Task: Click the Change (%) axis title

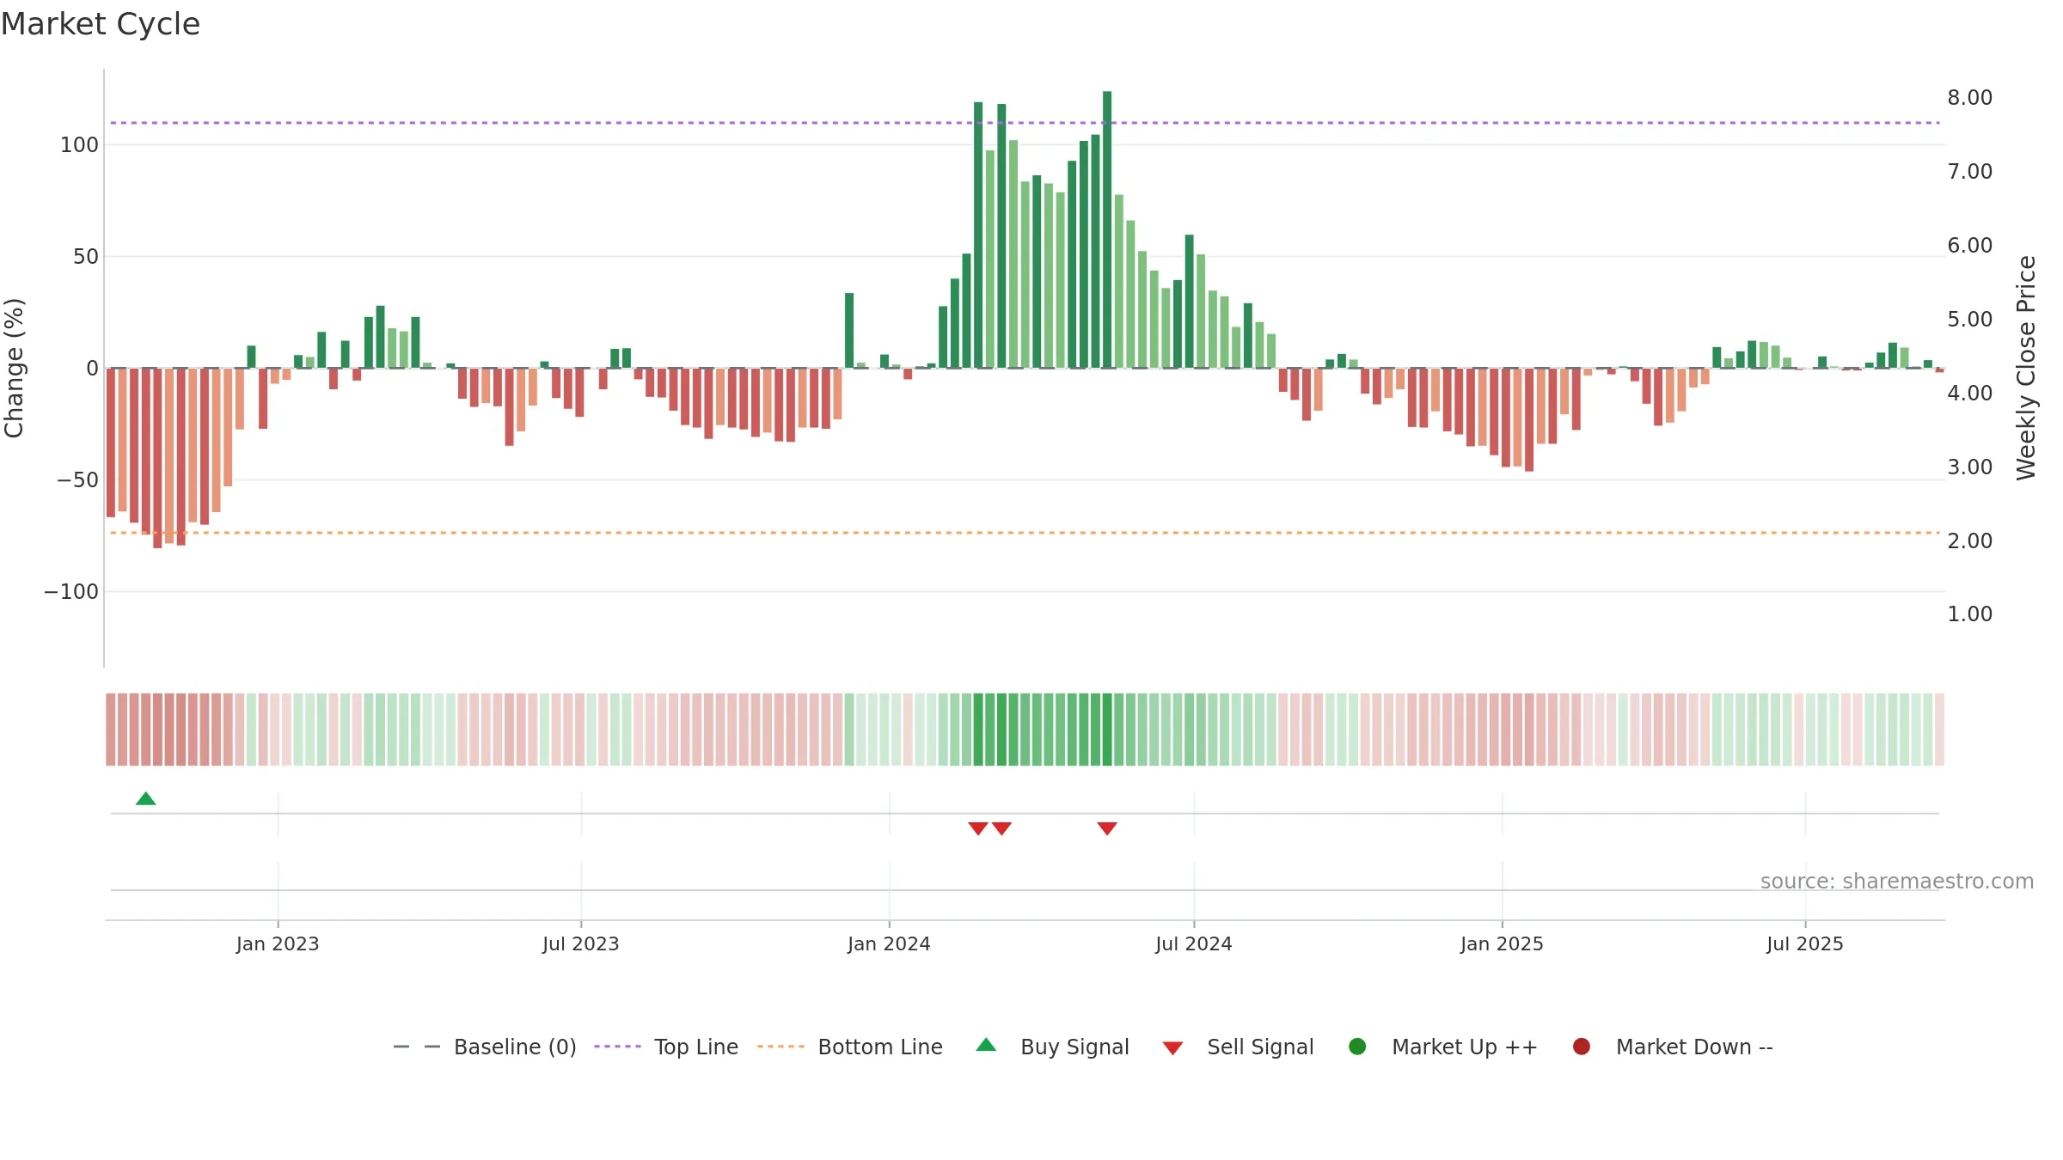Action: (14, 368)
